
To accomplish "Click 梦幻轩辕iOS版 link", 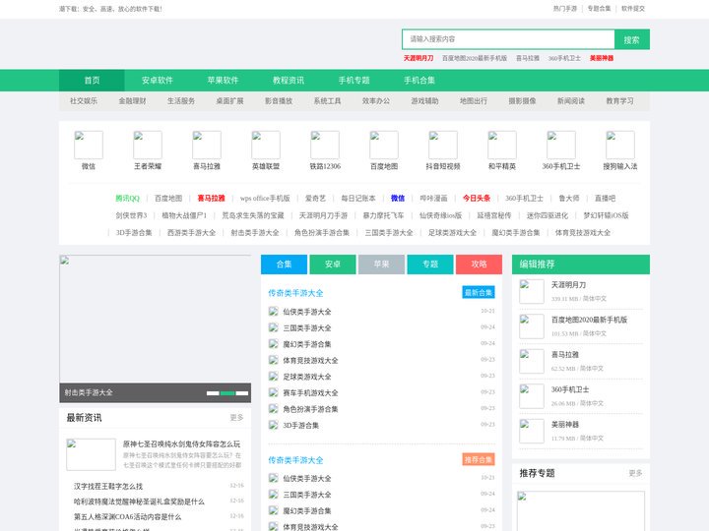I will point(606,215).
